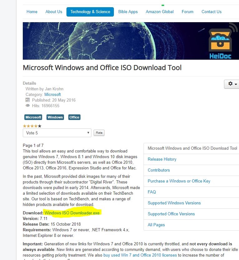Click buy used Win 7 and Office 2010 licenses link
239x260 pixels.
click(140, 255)
